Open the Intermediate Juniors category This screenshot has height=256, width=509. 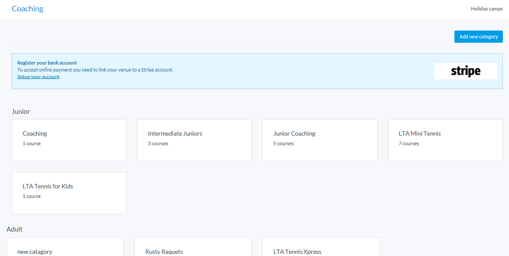(194, 140)
